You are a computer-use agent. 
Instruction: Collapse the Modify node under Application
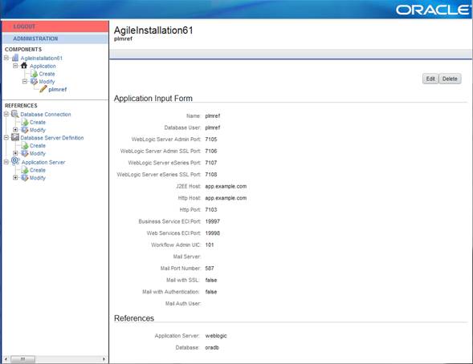(25, 81)
